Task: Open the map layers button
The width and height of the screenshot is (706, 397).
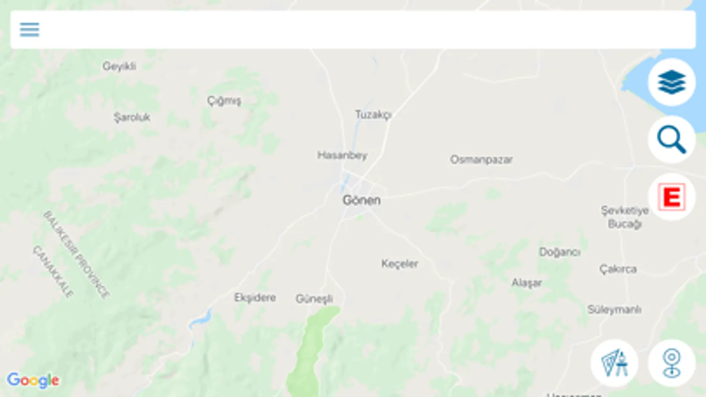Action: (672, 82)
